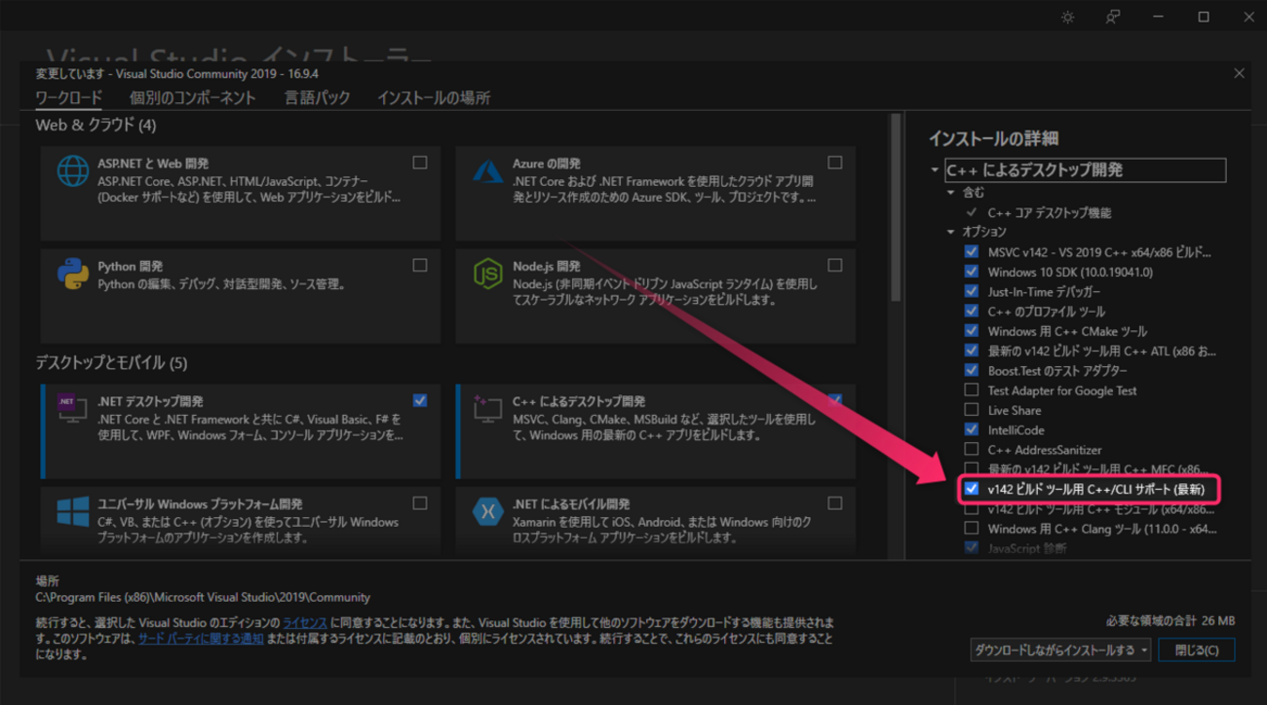Check the Live Share option
The width and height of the screenshot is (1267, 705).
971,410
